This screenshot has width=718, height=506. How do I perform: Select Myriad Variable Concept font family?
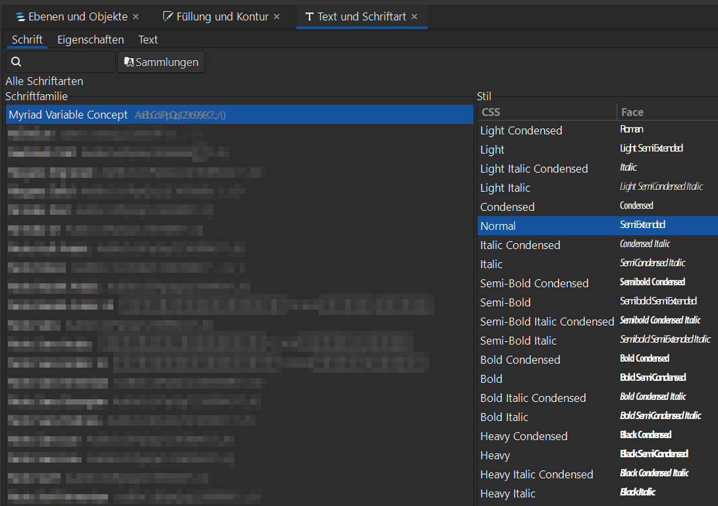240,115
